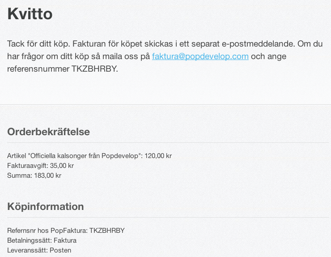
Task: Click article name "Officiella kalsonger från Popdevelop"
Action: click(x=84, y=156)
